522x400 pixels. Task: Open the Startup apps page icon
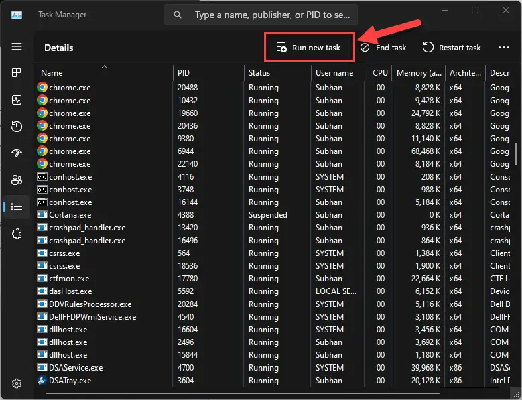point(17,153)
